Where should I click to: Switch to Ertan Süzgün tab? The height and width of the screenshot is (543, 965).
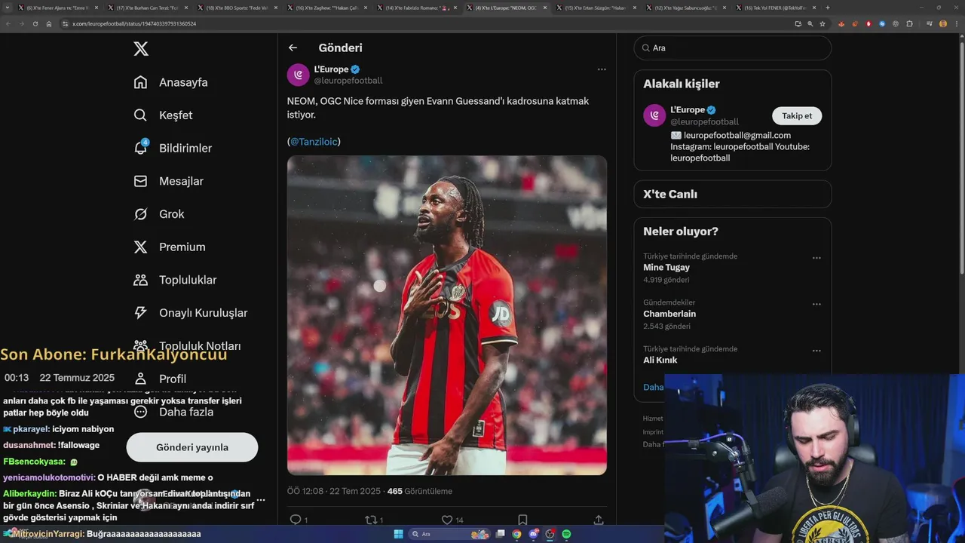tap(596, 8)
